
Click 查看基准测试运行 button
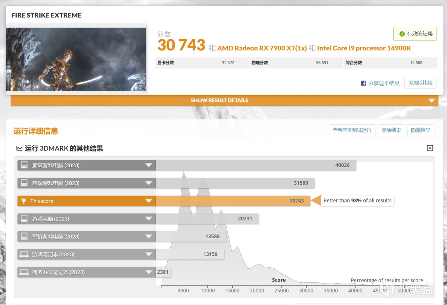(x=352, y=130)
